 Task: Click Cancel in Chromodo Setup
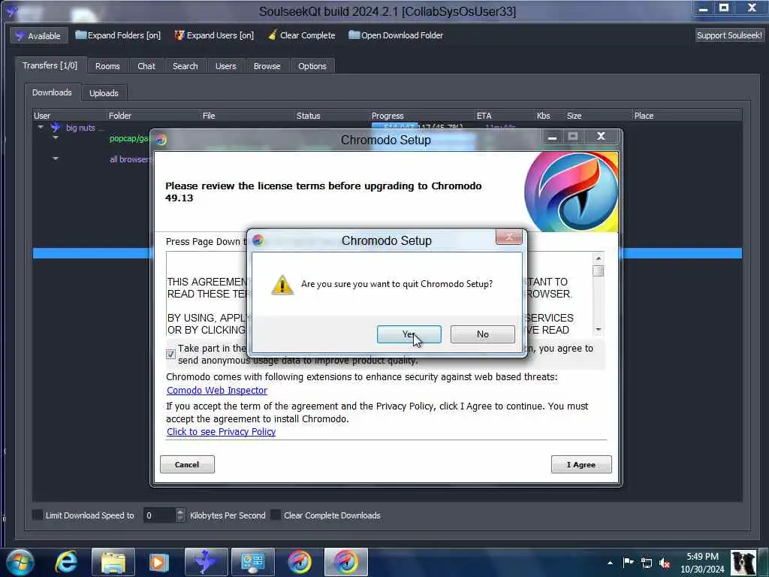point(187,464)
